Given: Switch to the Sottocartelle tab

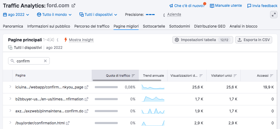Looking at the screenshot, I should (x=154, y=26).
